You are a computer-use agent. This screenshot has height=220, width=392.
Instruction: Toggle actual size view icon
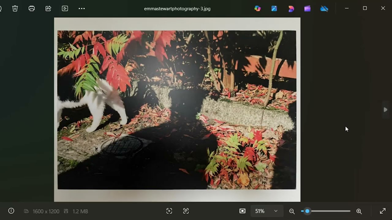pyautogui.click(x=243, y=211)
